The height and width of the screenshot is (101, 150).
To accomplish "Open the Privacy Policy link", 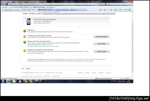I will [x=56, y=76].
